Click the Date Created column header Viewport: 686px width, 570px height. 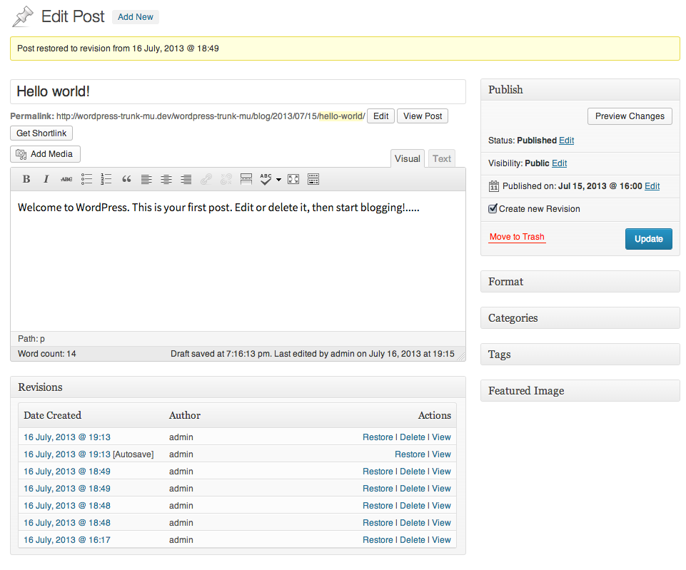pos(53,416)
